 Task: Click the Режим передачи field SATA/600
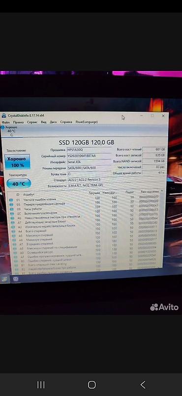click(90, 168)
